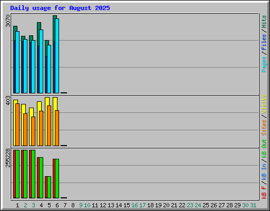Viewport: 270px width, 211px height.
Task: Click the 'Hits' legend label
Action: 264,22
